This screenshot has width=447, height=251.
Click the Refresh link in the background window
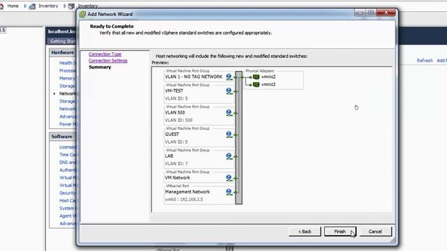(x=425, y=61)
